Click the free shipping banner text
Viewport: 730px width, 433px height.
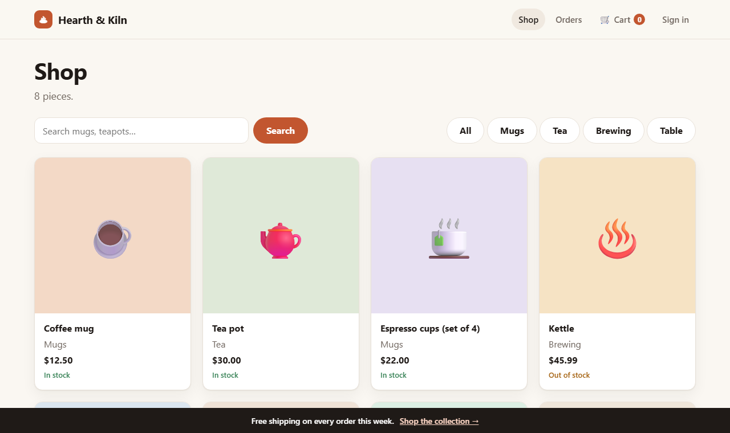322,421
